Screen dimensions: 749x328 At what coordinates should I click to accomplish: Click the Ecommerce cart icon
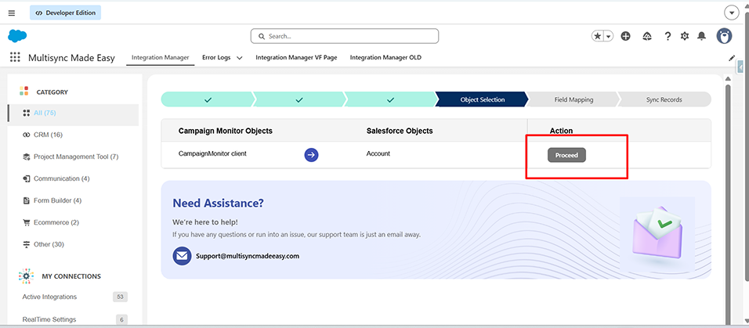click(27, 222)
